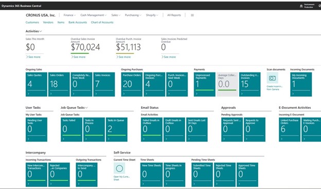
Task: Click the $70,024 overdue sales invoice amount
Action: tap(85, 47)
